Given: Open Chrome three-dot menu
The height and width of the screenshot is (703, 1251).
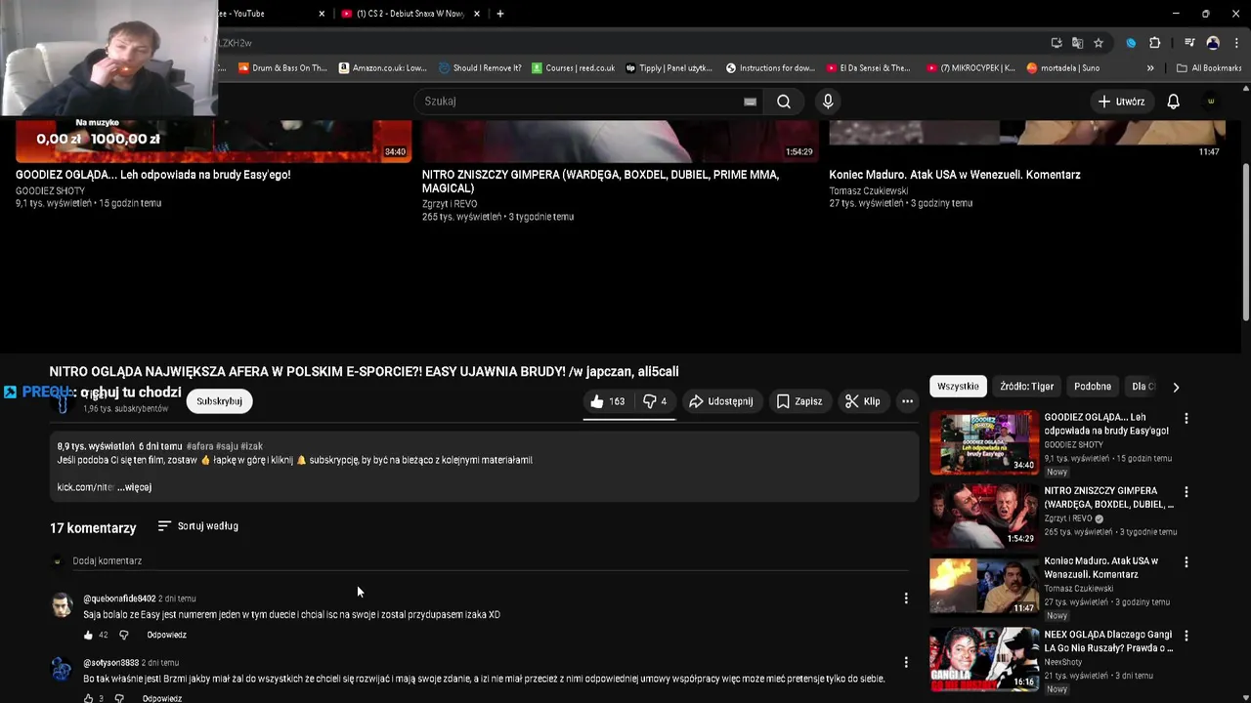Looking at the screenshot, I should tap(1236, 43).
